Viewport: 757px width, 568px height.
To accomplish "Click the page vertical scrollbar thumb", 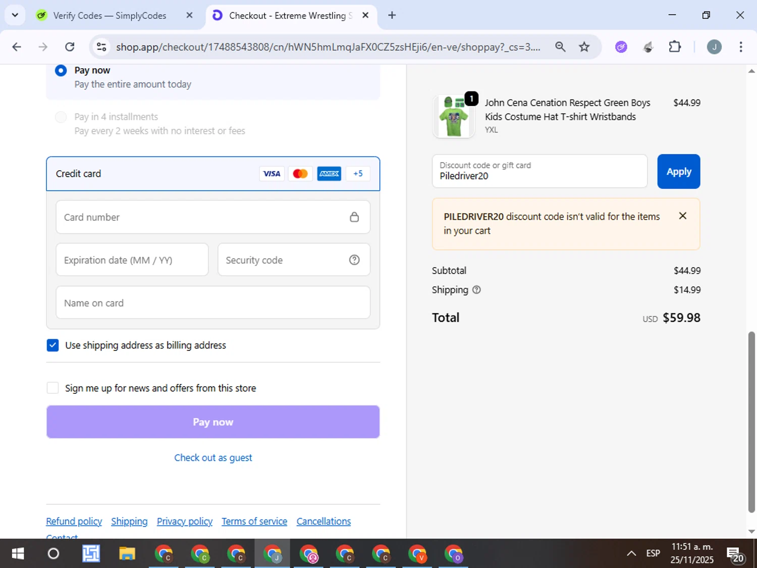I will point(751,422).
